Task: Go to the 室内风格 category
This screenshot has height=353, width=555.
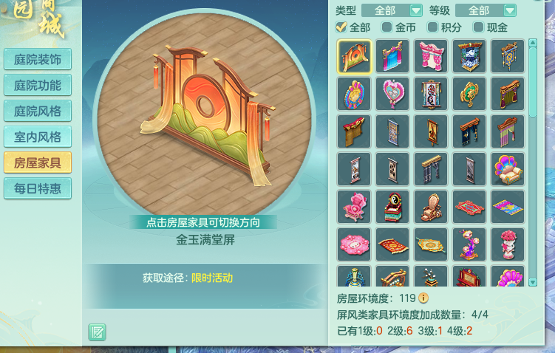Action: (38, 137)
